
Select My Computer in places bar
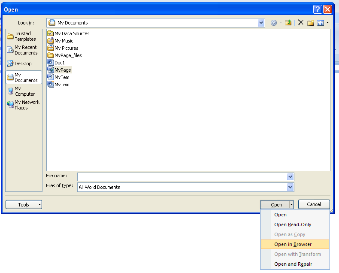point(24,91)
